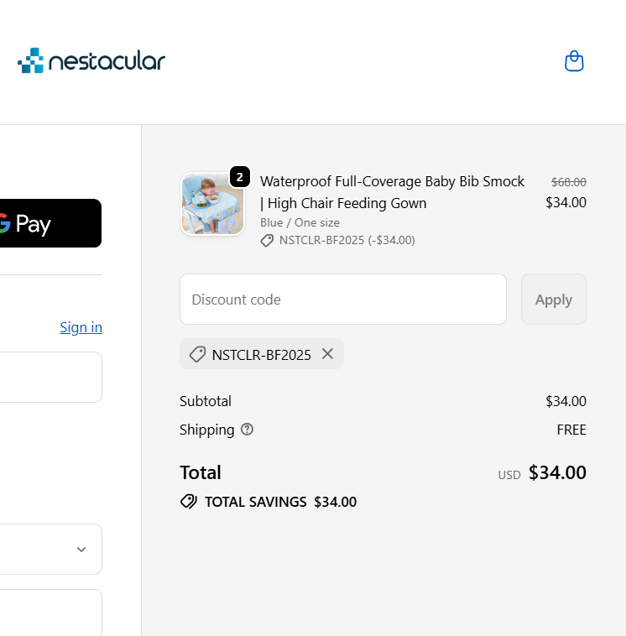
Task: Click the crossed-out $68.00 original price
Action: tap(568, 181)
